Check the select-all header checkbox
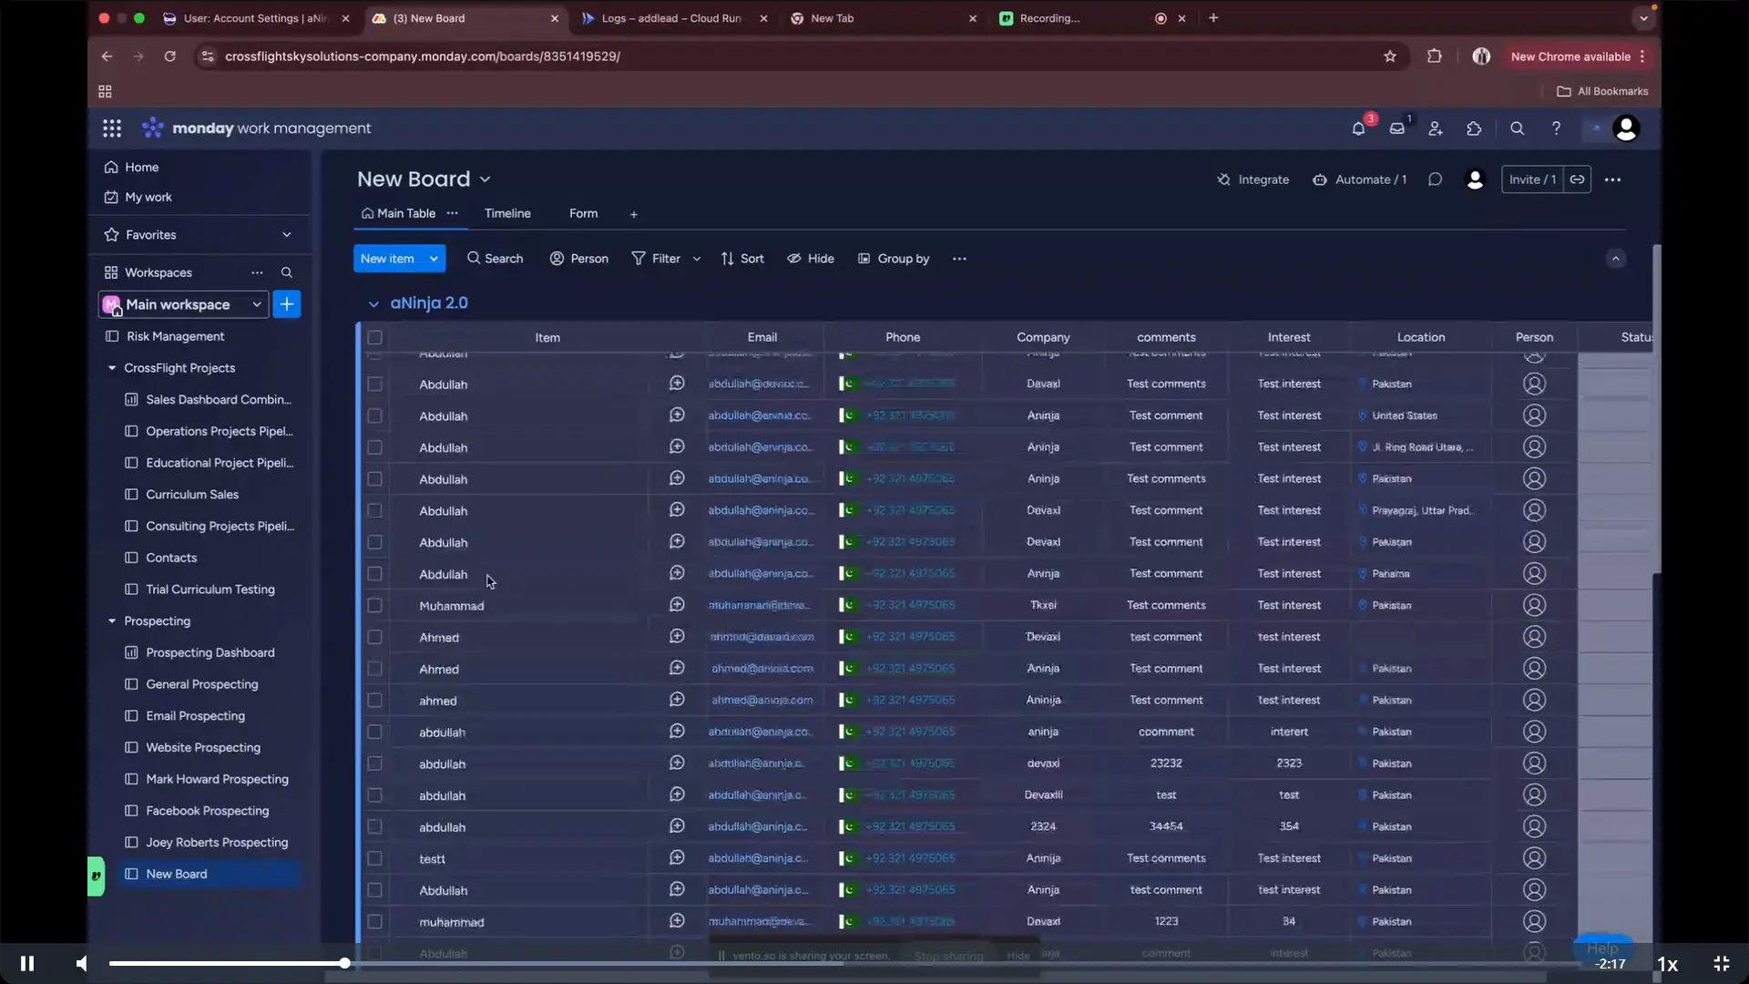1749x984 pixels. coord(374,337)
